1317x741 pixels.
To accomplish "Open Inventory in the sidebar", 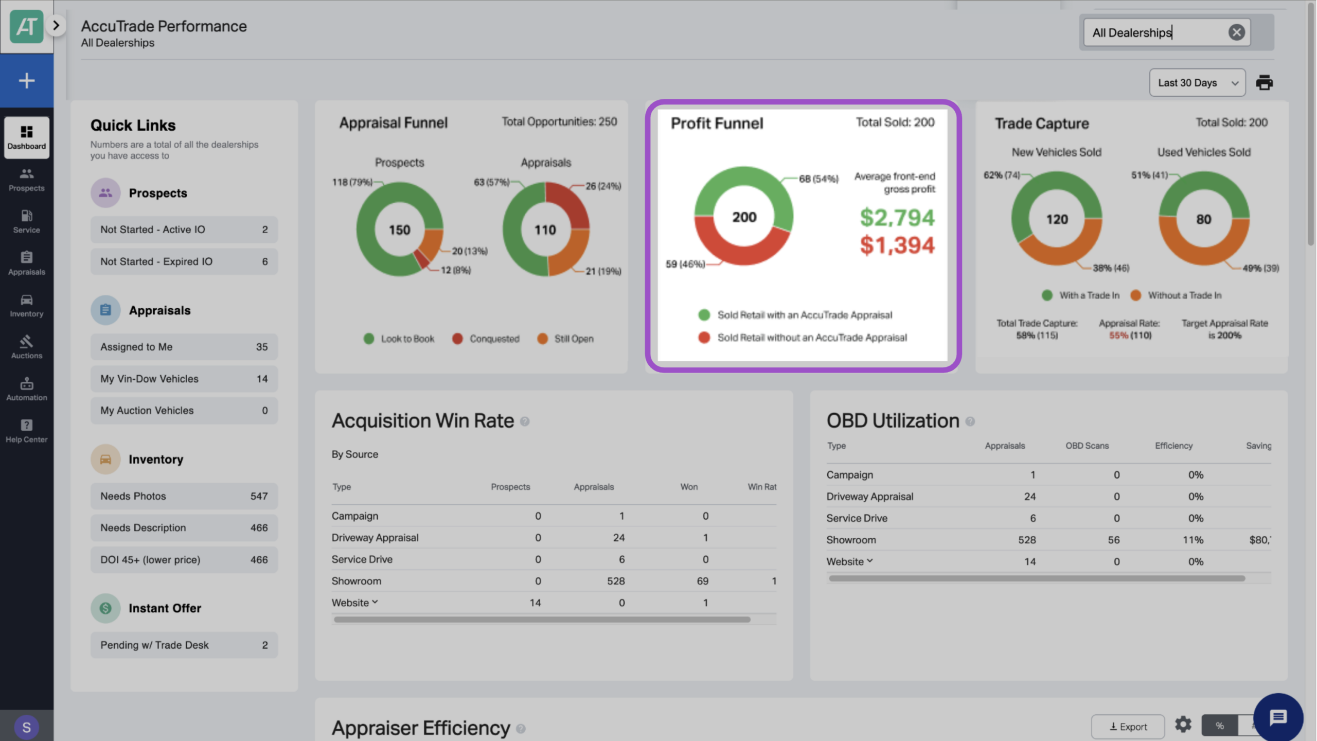I will click(27, 306).
